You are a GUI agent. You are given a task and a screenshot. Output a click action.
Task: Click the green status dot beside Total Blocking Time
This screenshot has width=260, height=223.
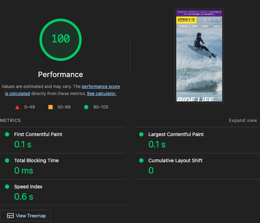pos(7,160)
